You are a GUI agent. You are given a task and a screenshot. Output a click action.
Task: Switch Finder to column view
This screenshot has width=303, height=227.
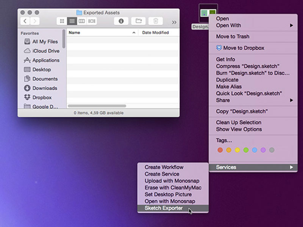point(82,21)
